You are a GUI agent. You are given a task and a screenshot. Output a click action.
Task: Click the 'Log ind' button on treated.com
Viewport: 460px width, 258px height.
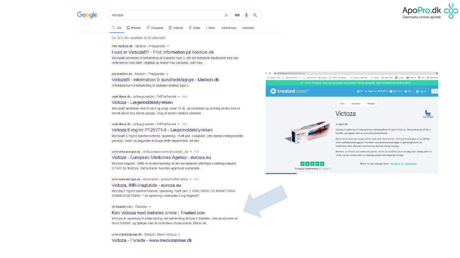pos(421,91)
